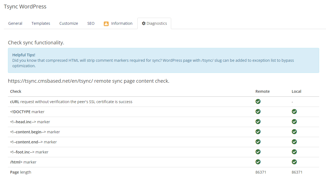Image resolution: width=326 pixels, height=182 pixels.
Task: Click the Local check icon for <!DOCTYPE marker
Action: pos(294,112)
